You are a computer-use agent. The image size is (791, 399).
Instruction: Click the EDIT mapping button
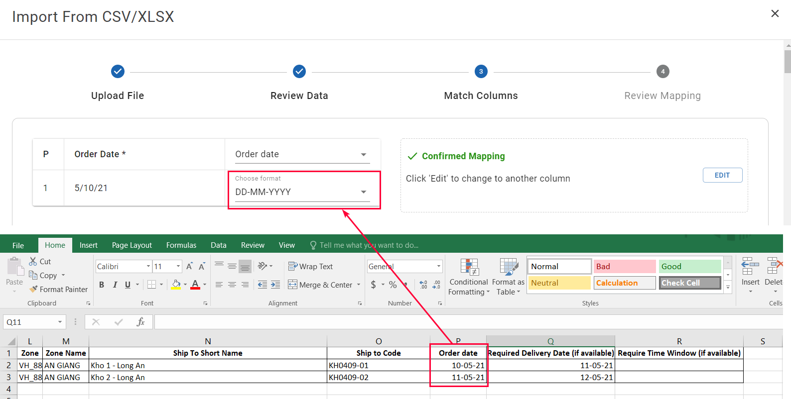(722, 175)
